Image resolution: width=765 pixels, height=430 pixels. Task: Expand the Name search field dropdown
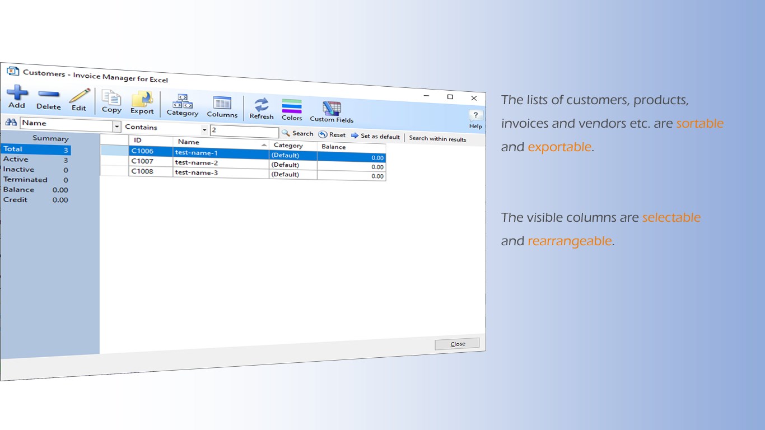coord(116,127)
